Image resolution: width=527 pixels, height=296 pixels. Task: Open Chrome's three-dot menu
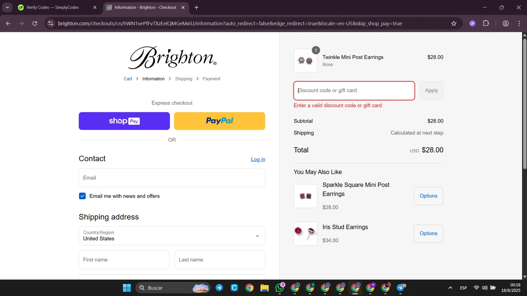pos(519,23)
